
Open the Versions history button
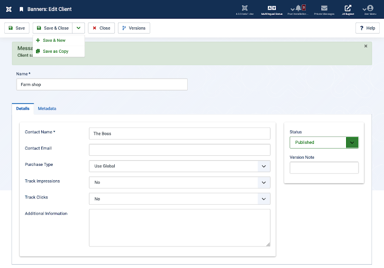tap(134, 28)
